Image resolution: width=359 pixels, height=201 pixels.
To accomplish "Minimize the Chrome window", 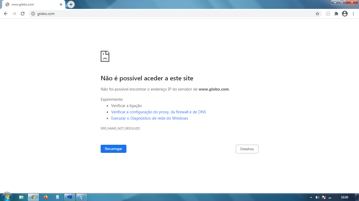I will pyautogui.click(x=335, y=2).
